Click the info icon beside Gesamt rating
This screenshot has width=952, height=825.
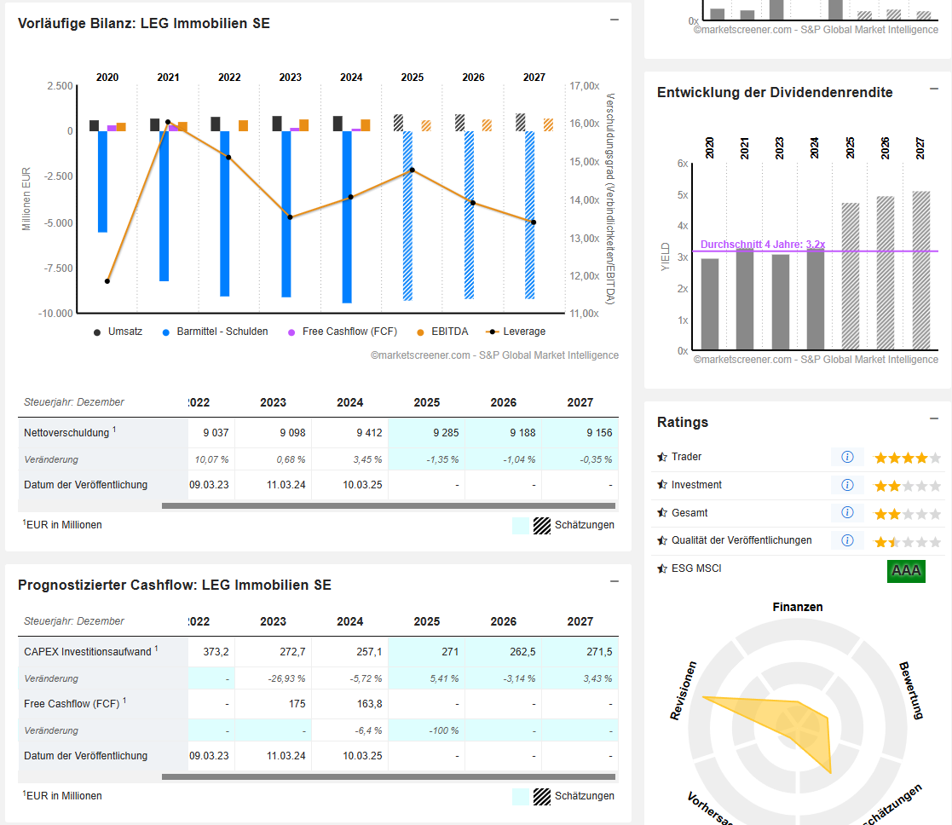point(847,513)
